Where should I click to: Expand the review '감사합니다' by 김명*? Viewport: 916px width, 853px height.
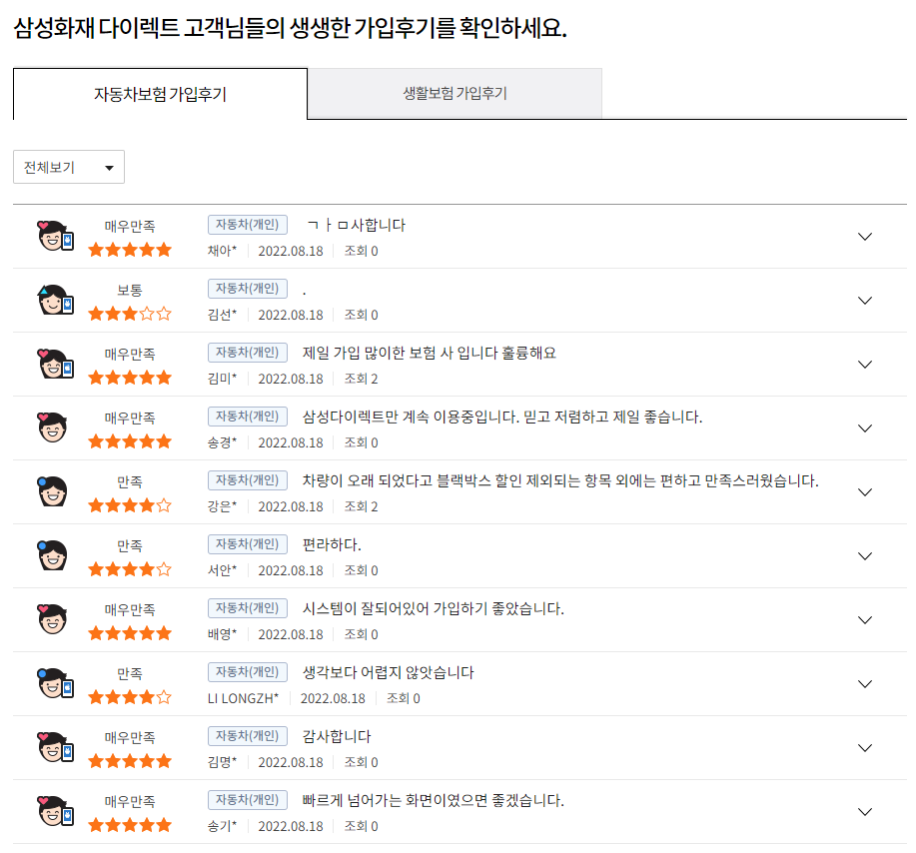click(x=865, y=748)
